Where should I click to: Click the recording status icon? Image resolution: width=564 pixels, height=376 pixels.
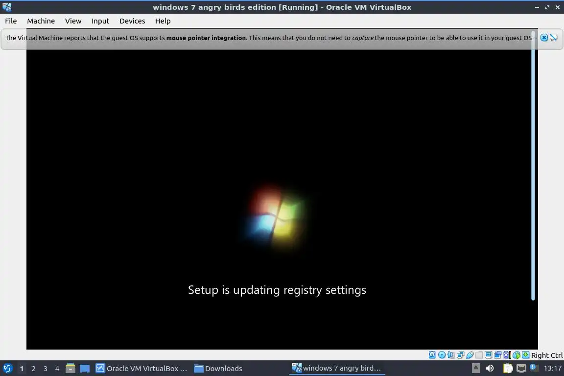(x=497, y=355)
